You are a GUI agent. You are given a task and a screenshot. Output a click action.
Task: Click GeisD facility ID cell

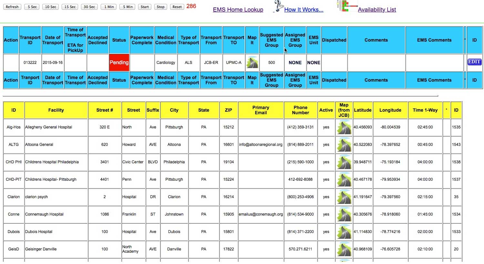pos(14,249)
